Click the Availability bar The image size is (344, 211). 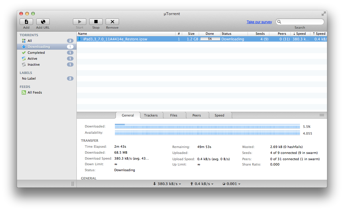click(207, 133)
